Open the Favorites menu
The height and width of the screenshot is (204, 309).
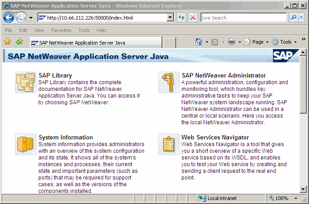tap(61, 30)
